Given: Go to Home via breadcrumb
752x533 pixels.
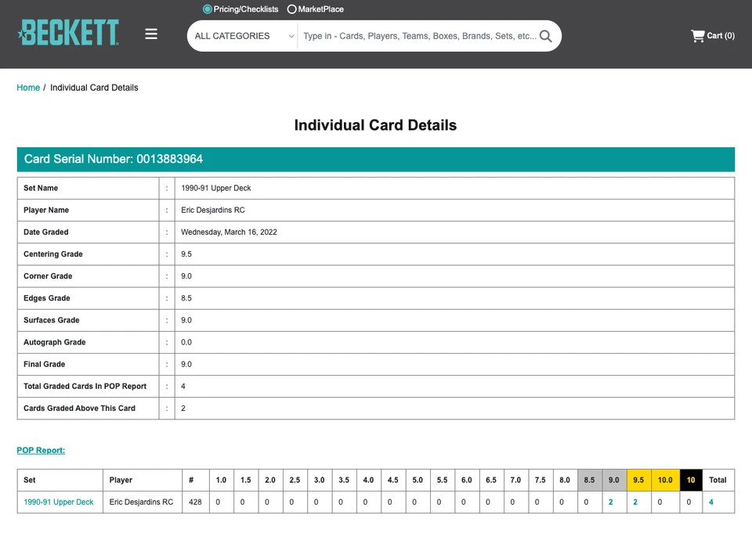Looking at the screenshot, I should [28, 88].
